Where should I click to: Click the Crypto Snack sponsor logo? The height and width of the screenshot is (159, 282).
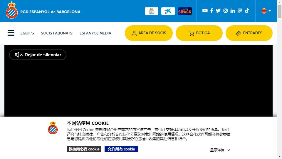click(185, 11)
